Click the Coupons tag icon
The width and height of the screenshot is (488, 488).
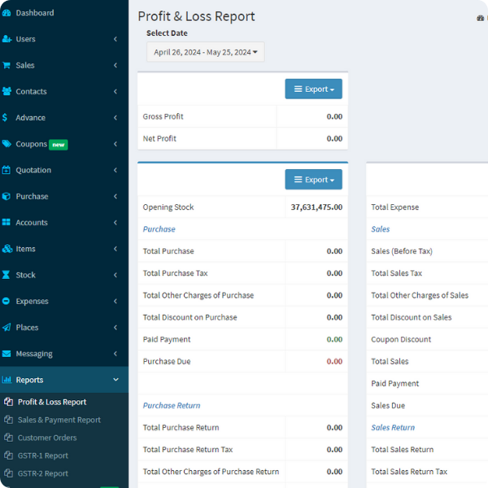coord(7,144)
